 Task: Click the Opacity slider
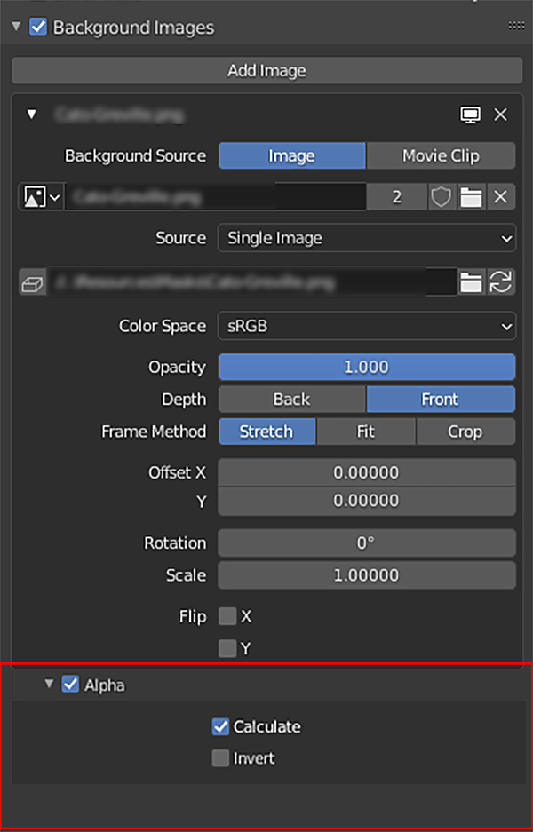[367, 368]
